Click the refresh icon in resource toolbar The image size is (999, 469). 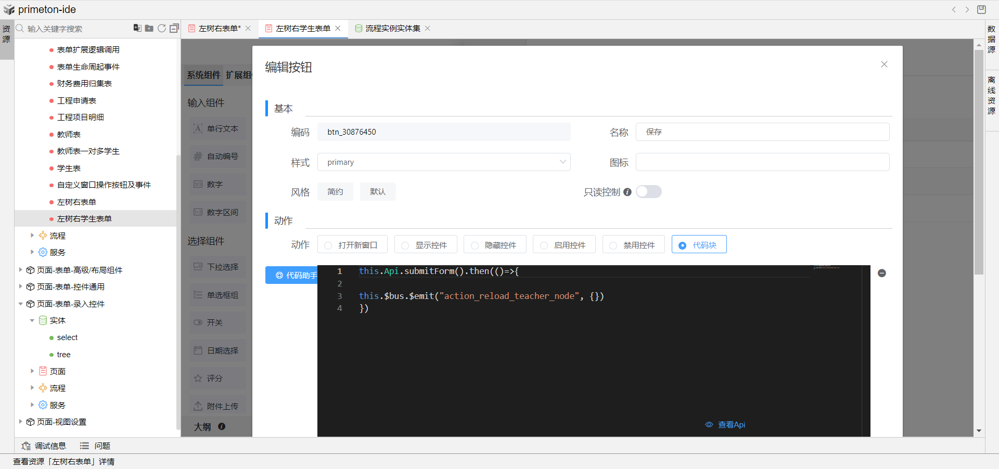tap(162, 28)
